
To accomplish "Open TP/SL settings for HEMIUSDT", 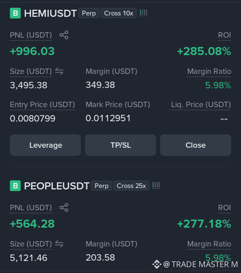I will [x=120, y=145].
